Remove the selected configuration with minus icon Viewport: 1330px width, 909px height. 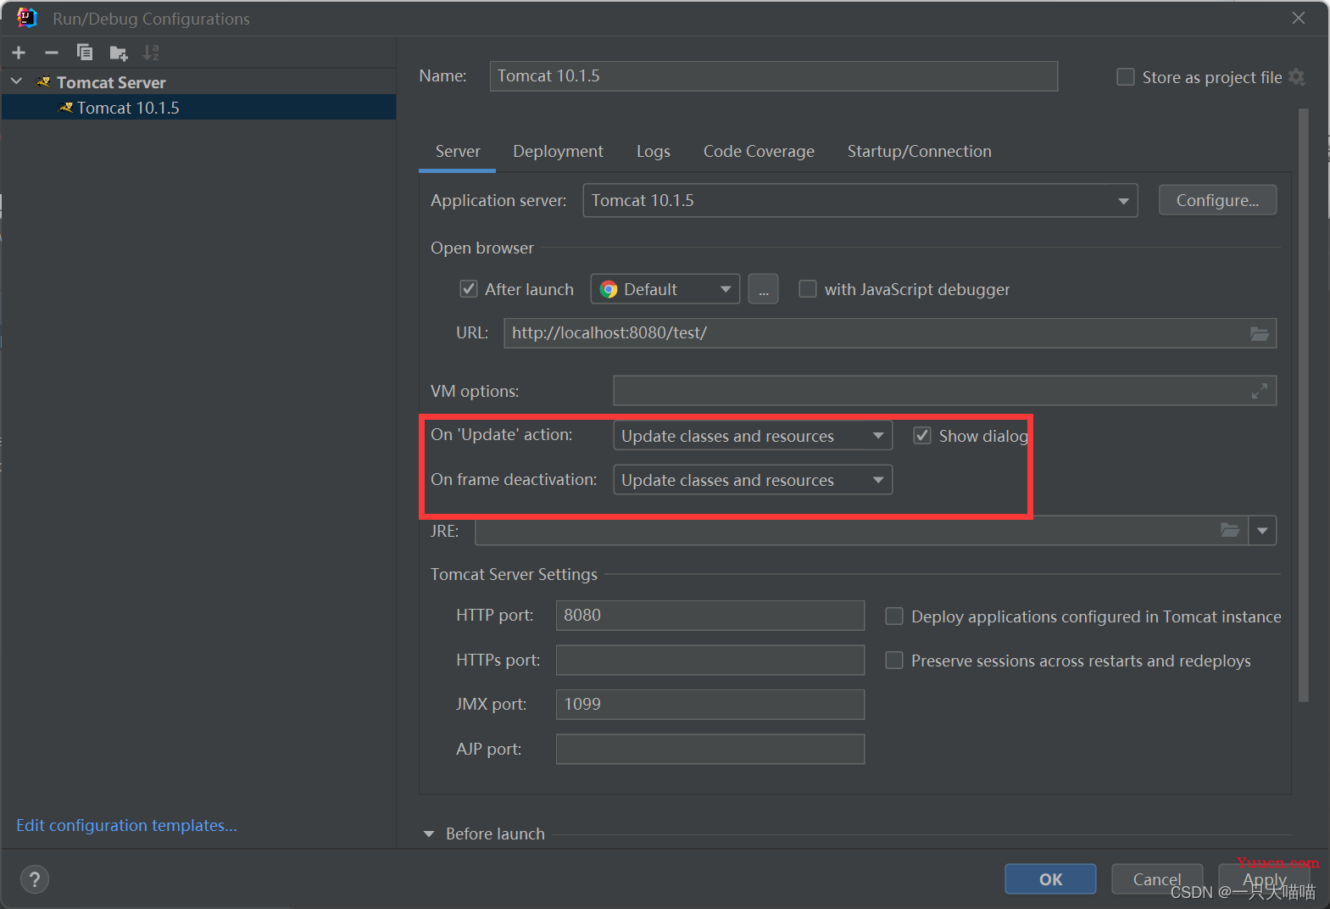click(x=52, y=53)
